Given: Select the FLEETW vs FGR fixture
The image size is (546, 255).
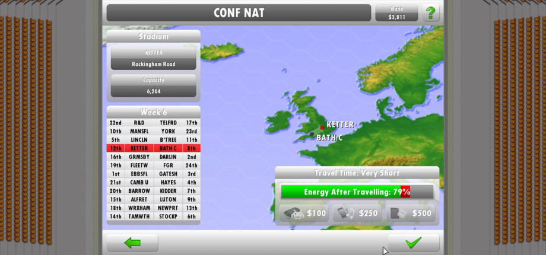Looking at the screenshot, I should pyautogui.click(x=153, y=165).
